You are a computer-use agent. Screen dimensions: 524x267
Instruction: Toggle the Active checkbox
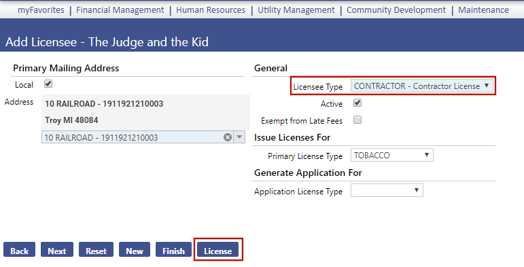357,103
